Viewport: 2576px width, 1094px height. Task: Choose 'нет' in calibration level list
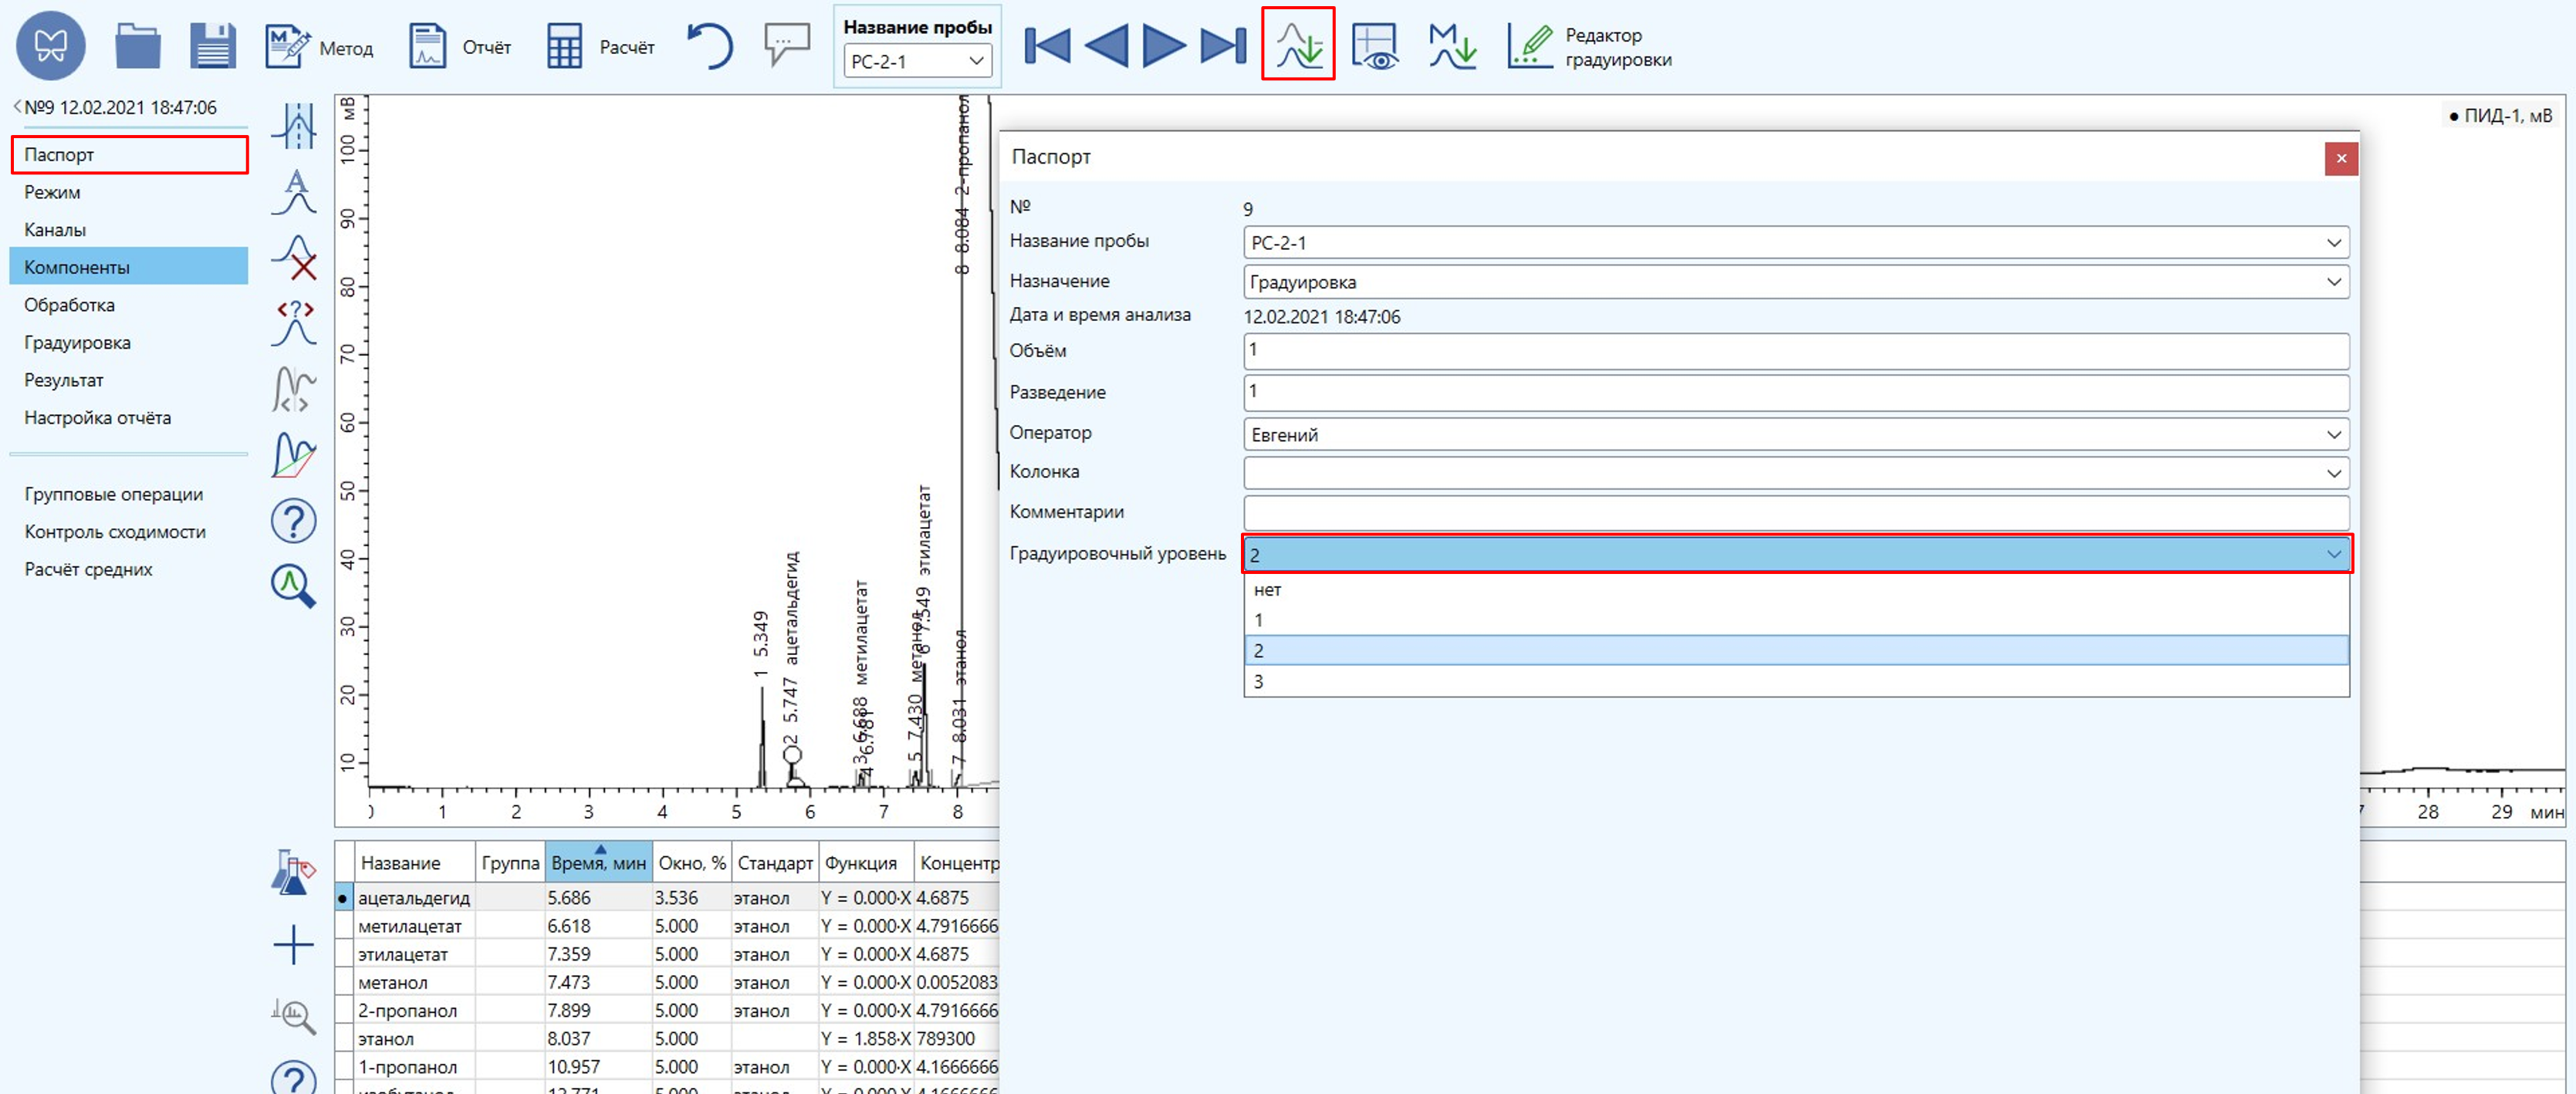[1795, 590]
